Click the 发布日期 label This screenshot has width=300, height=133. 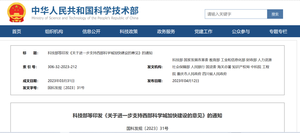[155, 81]
